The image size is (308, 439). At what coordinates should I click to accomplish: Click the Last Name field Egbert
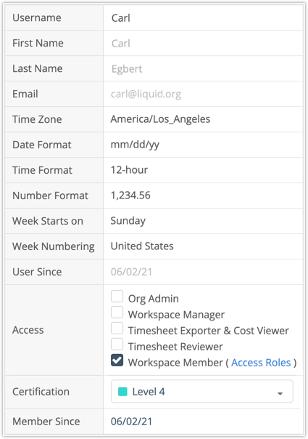point(203,68)
